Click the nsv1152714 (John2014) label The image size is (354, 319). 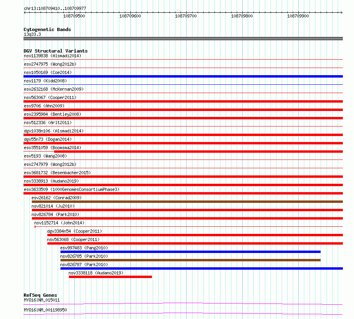[59, 223]
